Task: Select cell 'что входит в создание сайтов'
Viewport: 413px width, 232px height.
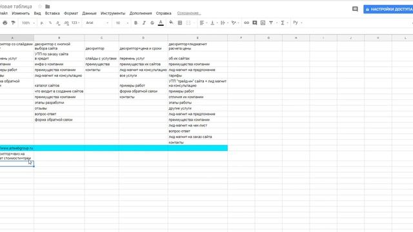Action: [x=59, y=92]
